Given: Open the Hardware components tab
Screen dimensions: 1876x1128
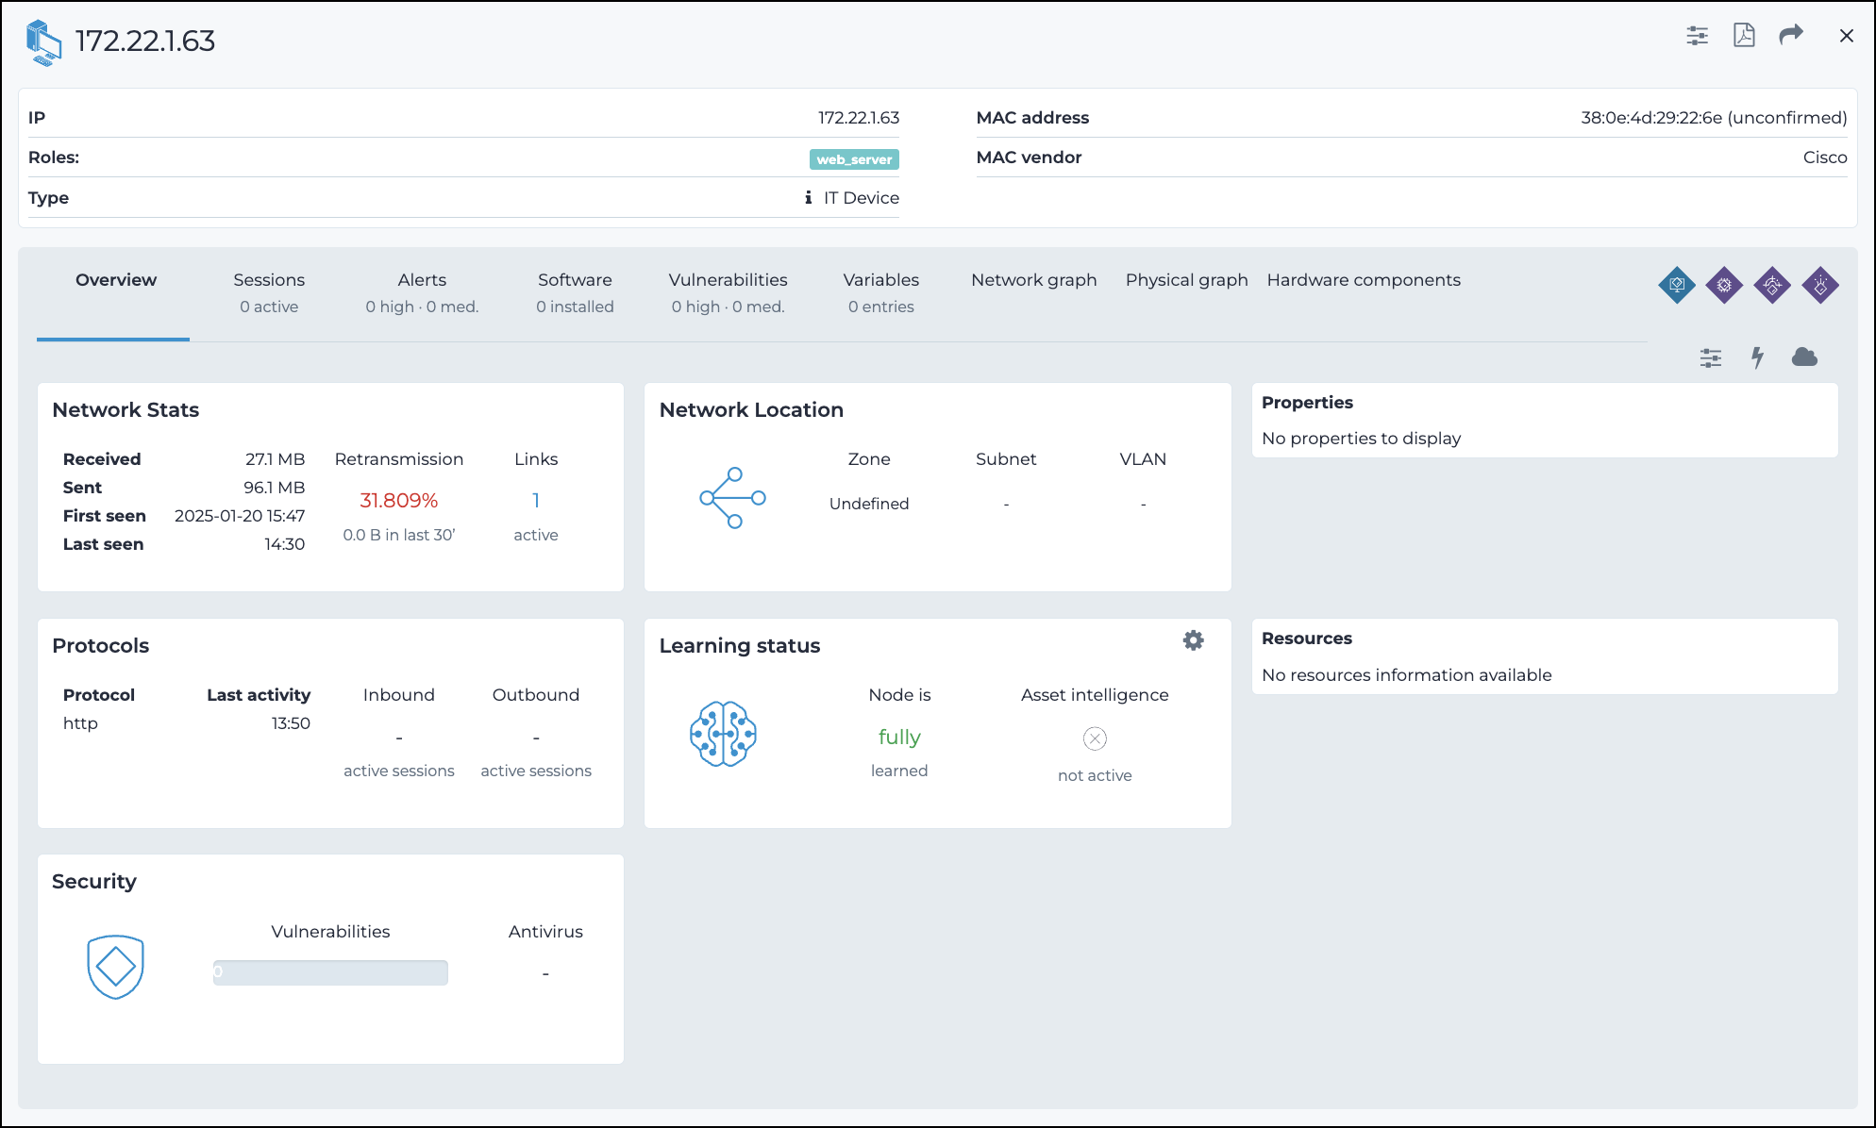Looking at the screenshot, I should pyautogui.click(x=1363, y=280).
